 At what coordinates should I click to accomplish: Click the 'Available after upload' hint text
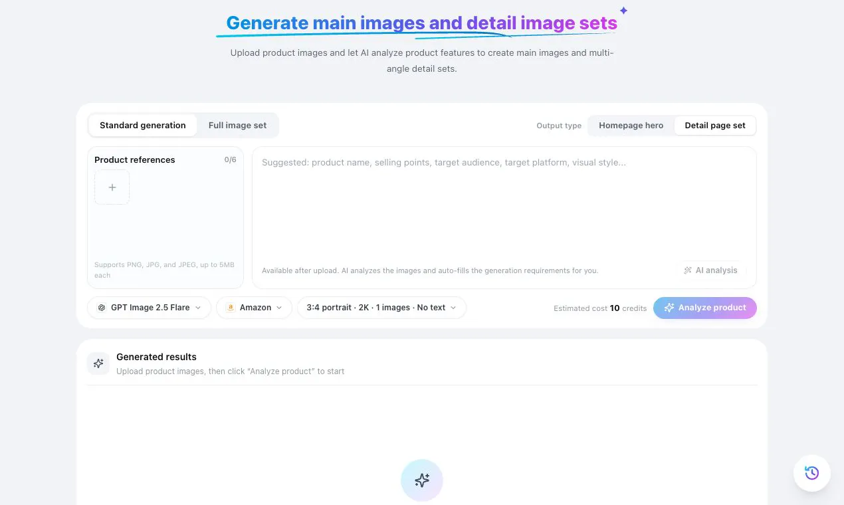click(430, 270)
